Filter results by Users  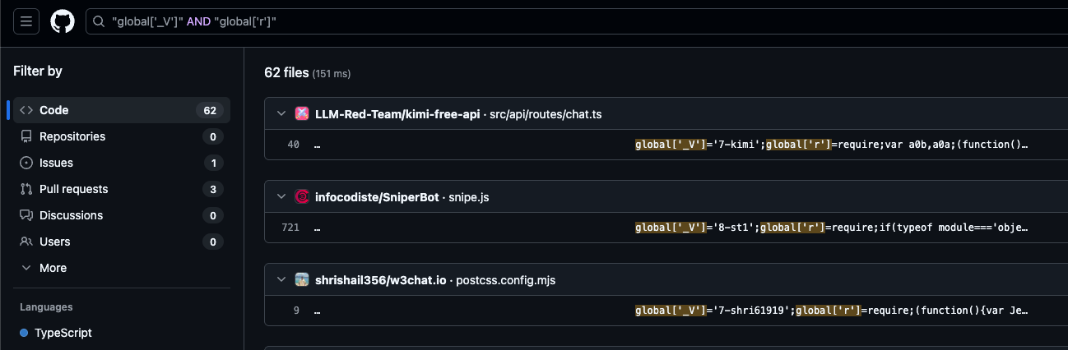pyautogui.click(x=54, y=242)
